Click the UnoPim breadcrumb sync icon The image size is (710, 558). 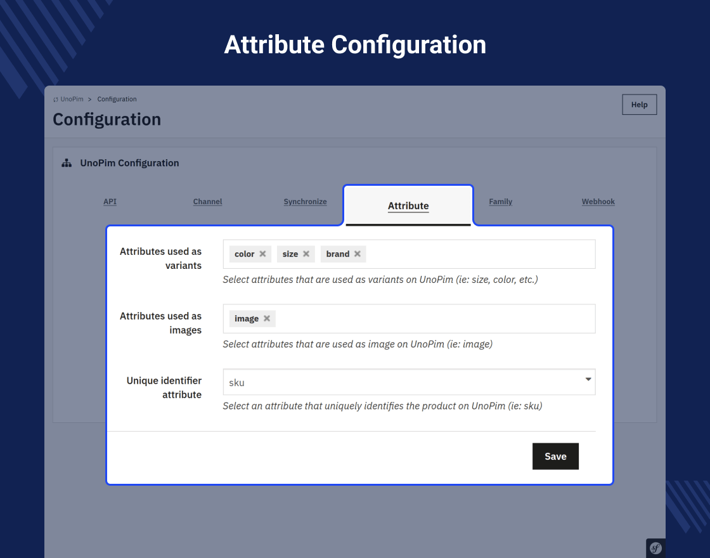[x=56, y=100]
